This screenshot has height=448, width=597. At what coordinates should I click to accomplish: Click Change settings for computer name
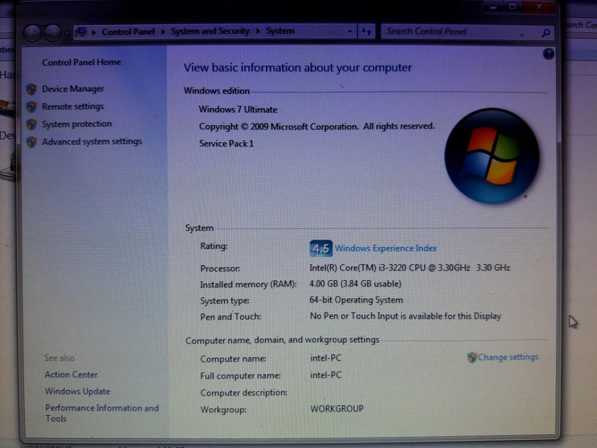point(507,357)
